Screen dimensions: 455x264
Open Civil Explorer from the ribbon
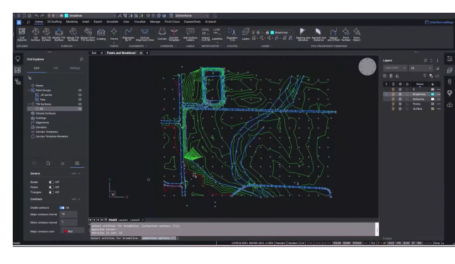[x=22, y=34]
